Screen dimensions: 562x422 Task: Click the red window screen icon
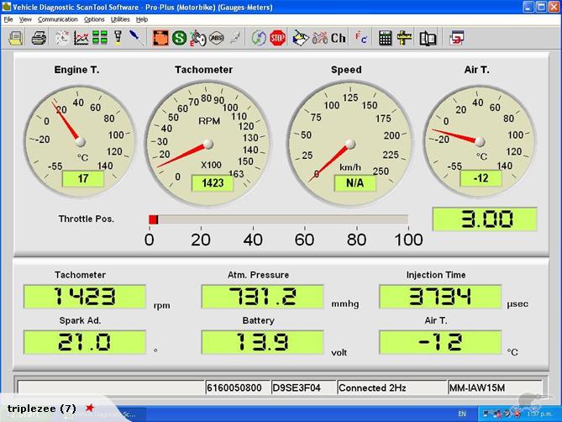pos(457,38)
